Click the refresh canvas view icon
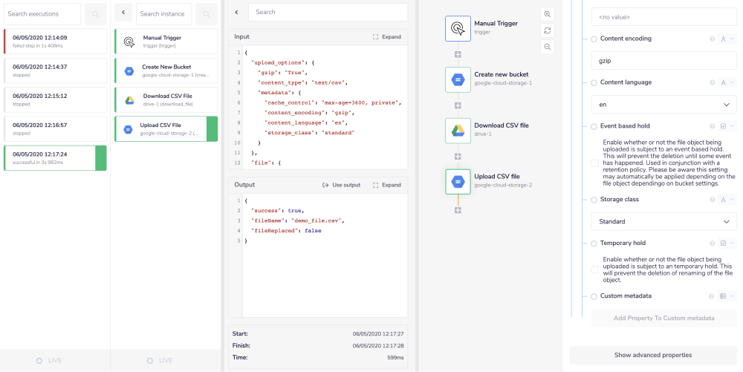743x372 pixels. tap(548, 30)
